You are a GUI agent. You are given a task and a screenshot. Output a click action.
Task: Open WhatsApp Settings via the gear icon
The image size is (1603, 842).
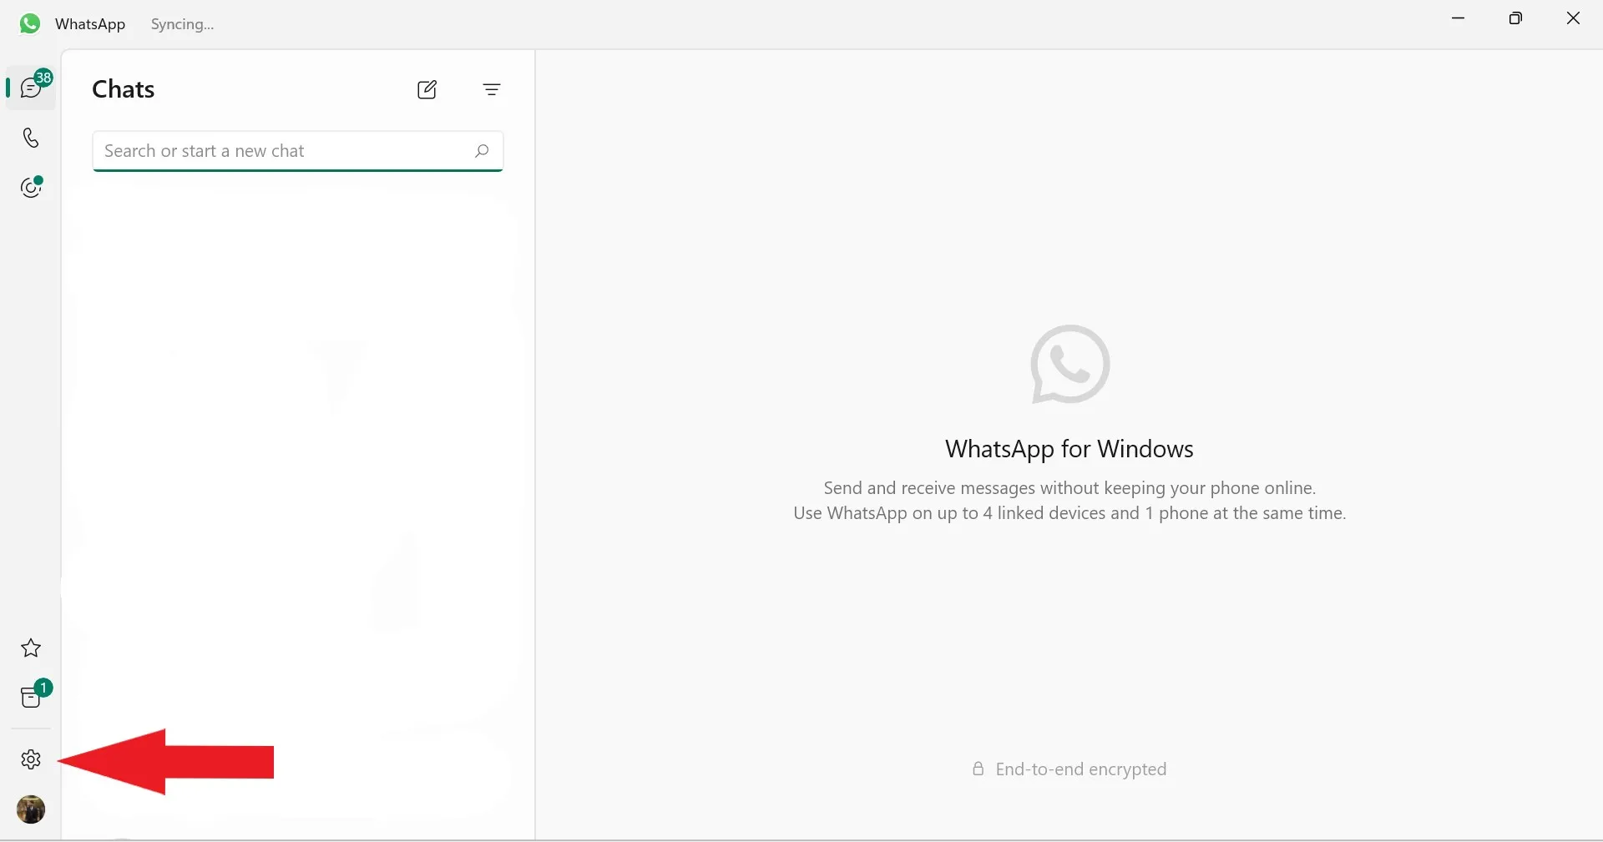(x=31, y=760)
